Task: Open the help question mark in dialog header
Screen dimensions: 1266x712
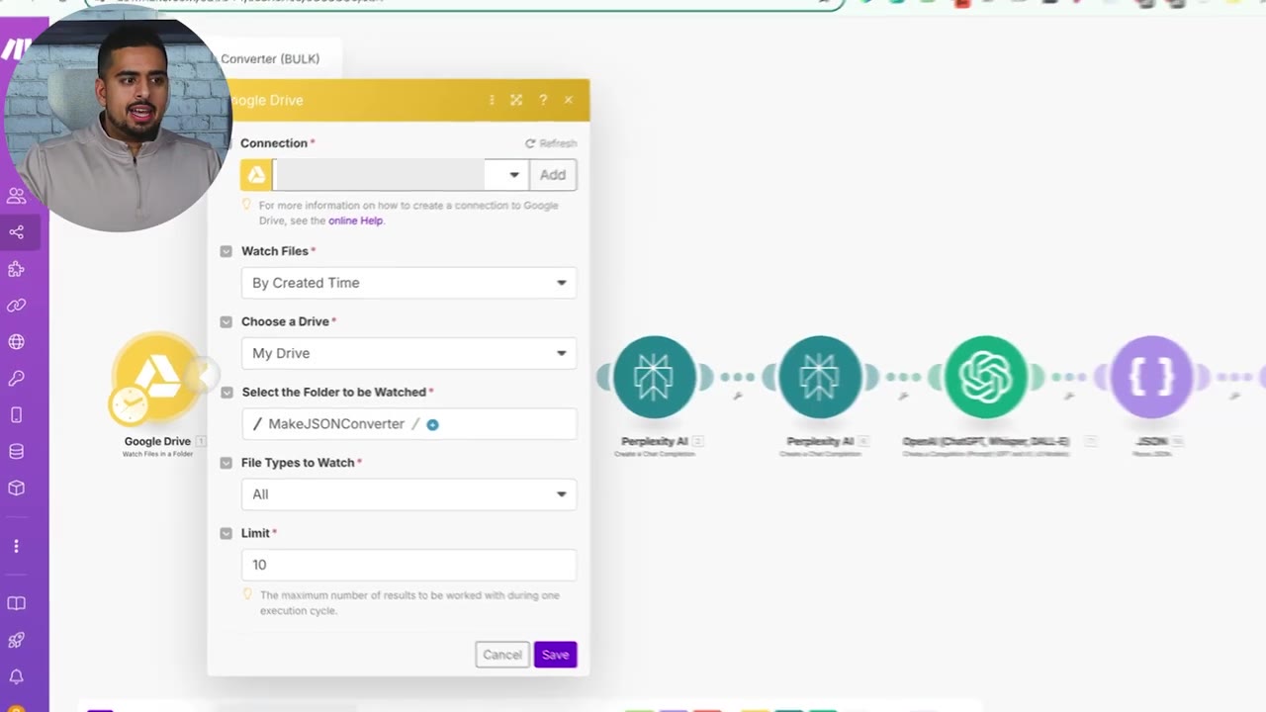Action: point(542,100)
